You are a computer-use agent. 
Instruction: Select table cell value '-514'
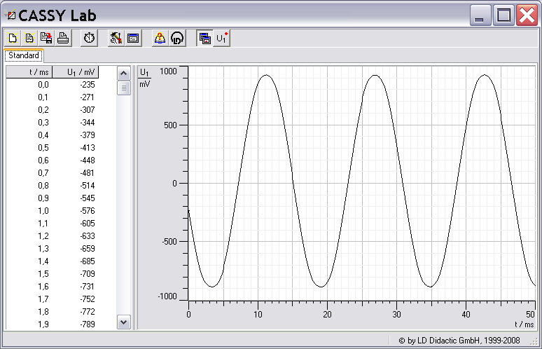(x=87, y=186)
